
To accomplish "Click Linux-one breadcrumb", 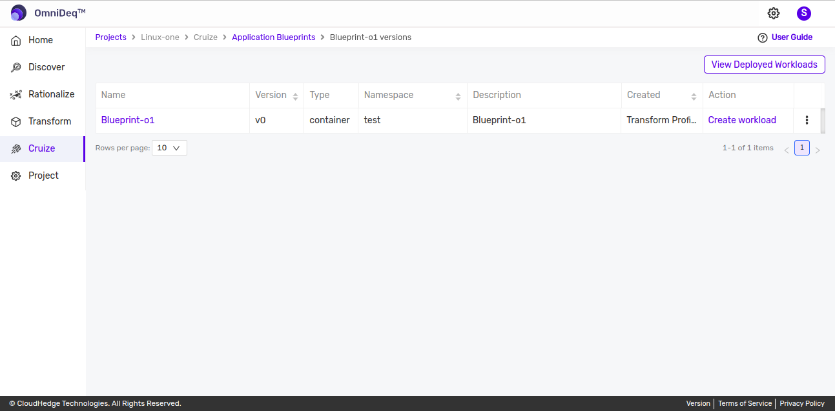I will [160, 37].
